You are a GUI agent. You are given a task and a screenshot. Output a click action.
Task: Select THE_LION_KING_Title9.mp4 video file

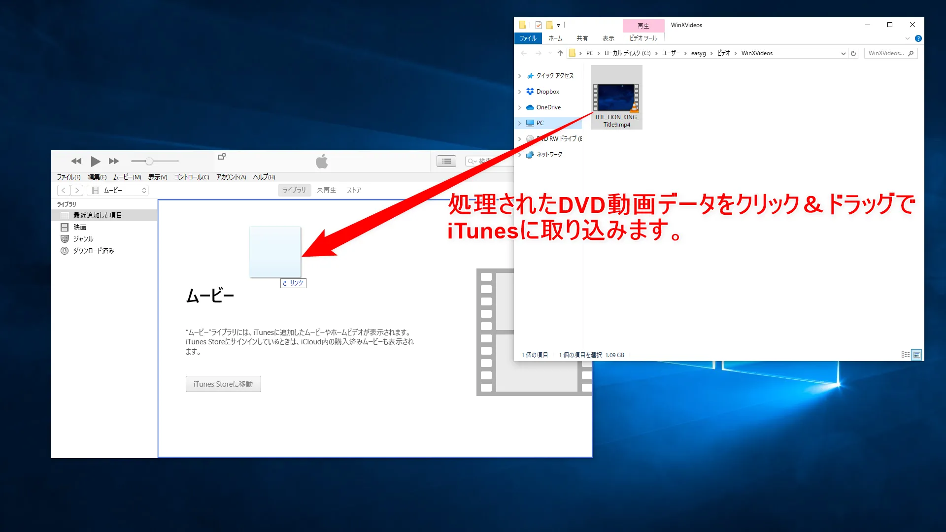coord(616,97)
